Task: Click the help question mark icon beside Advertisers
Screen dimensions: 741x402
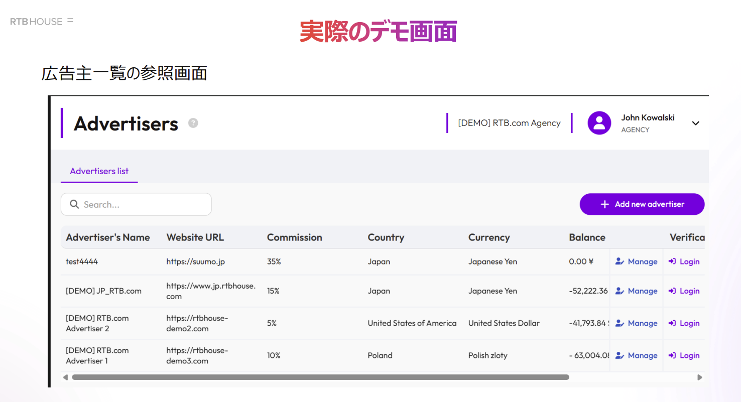Action: coord(193,123)
